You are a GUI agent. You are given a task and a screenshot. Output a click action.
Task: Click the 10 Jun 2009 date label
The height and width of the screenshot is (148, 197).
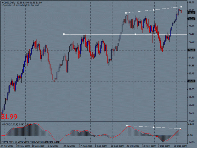(x=38, y=146)
